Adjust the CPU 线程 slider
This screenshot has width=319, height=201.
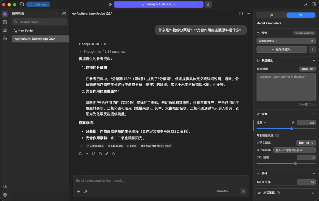click(x=286, y=163)
